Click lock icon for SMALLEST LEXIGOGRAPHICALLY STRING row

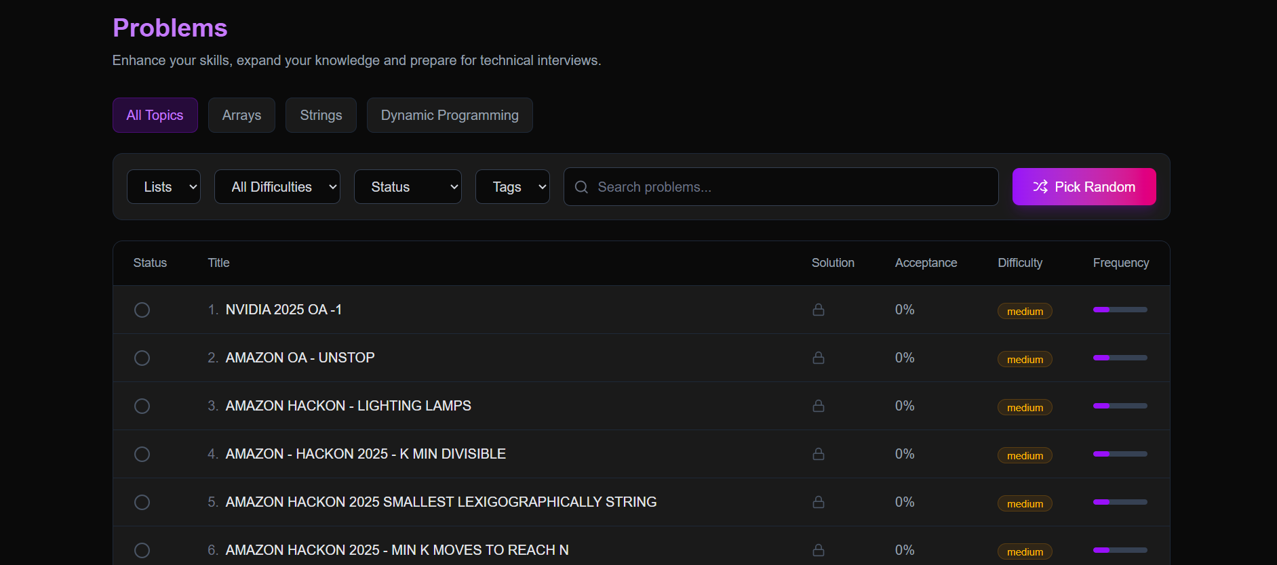click(819, 502)
